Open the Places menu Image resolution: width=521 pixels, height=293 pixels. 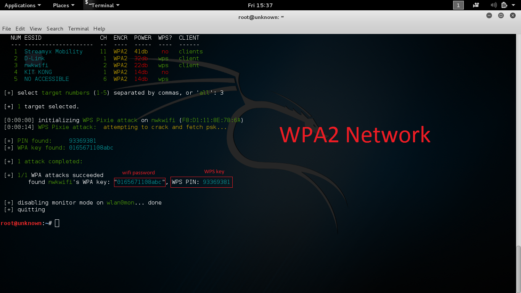61,5
